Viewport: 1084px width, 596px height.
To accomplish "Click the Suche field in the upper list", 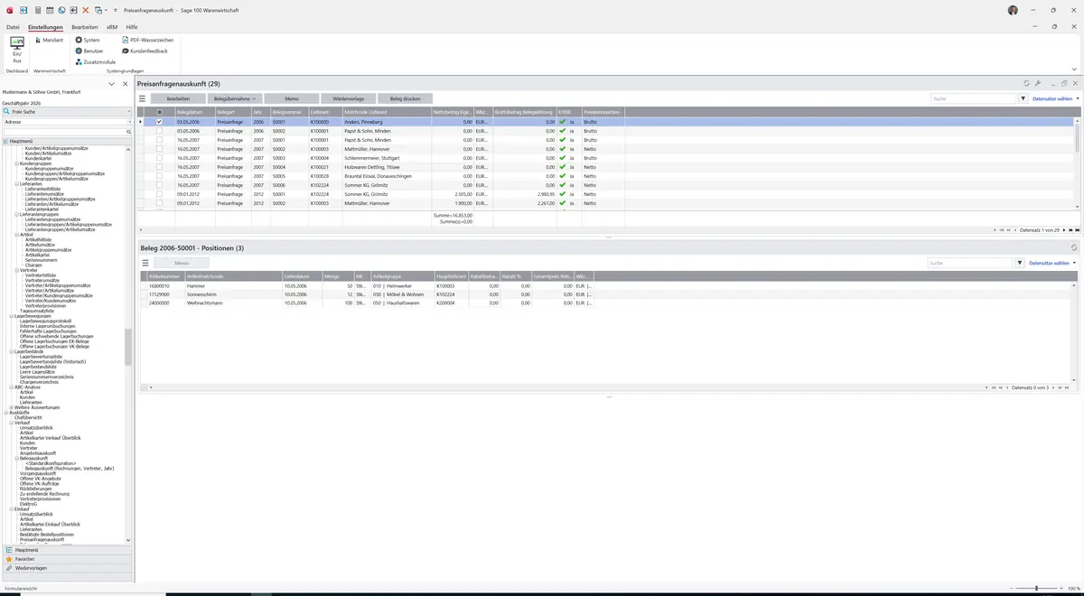I will click(x=974, y=98).
